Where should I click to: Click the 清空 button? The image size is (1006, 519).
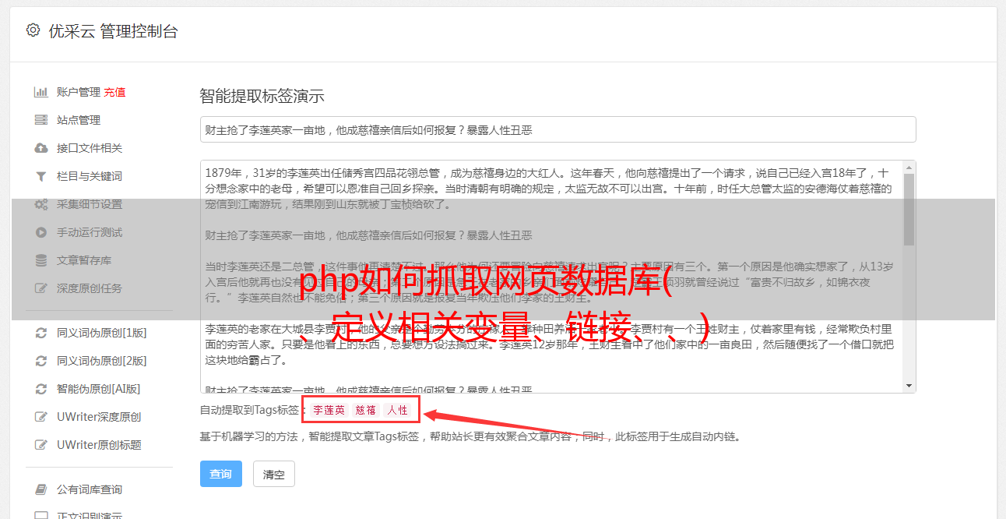click(274, 474)
